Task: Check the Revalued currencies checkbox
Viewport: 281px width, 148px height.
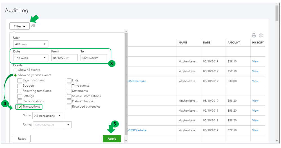Action: [x=69, y=107]
